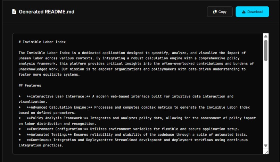Click the document icon beside Generated README.md

(14, 11)
